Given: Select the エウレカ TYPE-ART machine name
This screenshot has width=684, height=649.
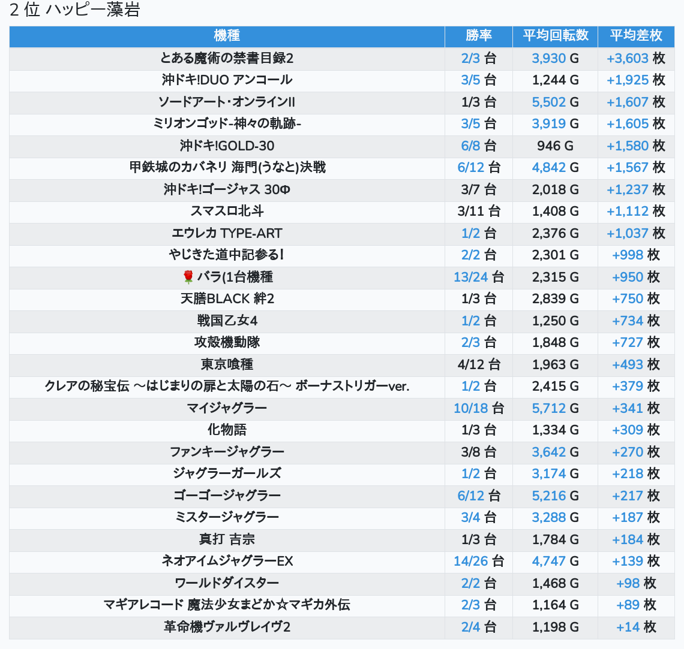Looking at the screenshot, I should click(227, 233).
